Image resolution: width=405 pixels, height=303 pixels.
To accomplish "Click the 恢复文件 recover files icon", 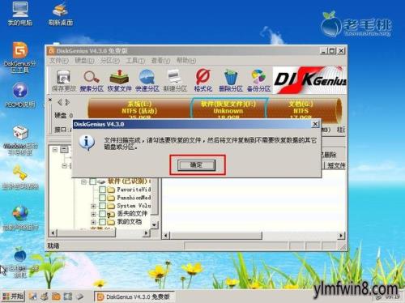I will [x=119, y=81].
